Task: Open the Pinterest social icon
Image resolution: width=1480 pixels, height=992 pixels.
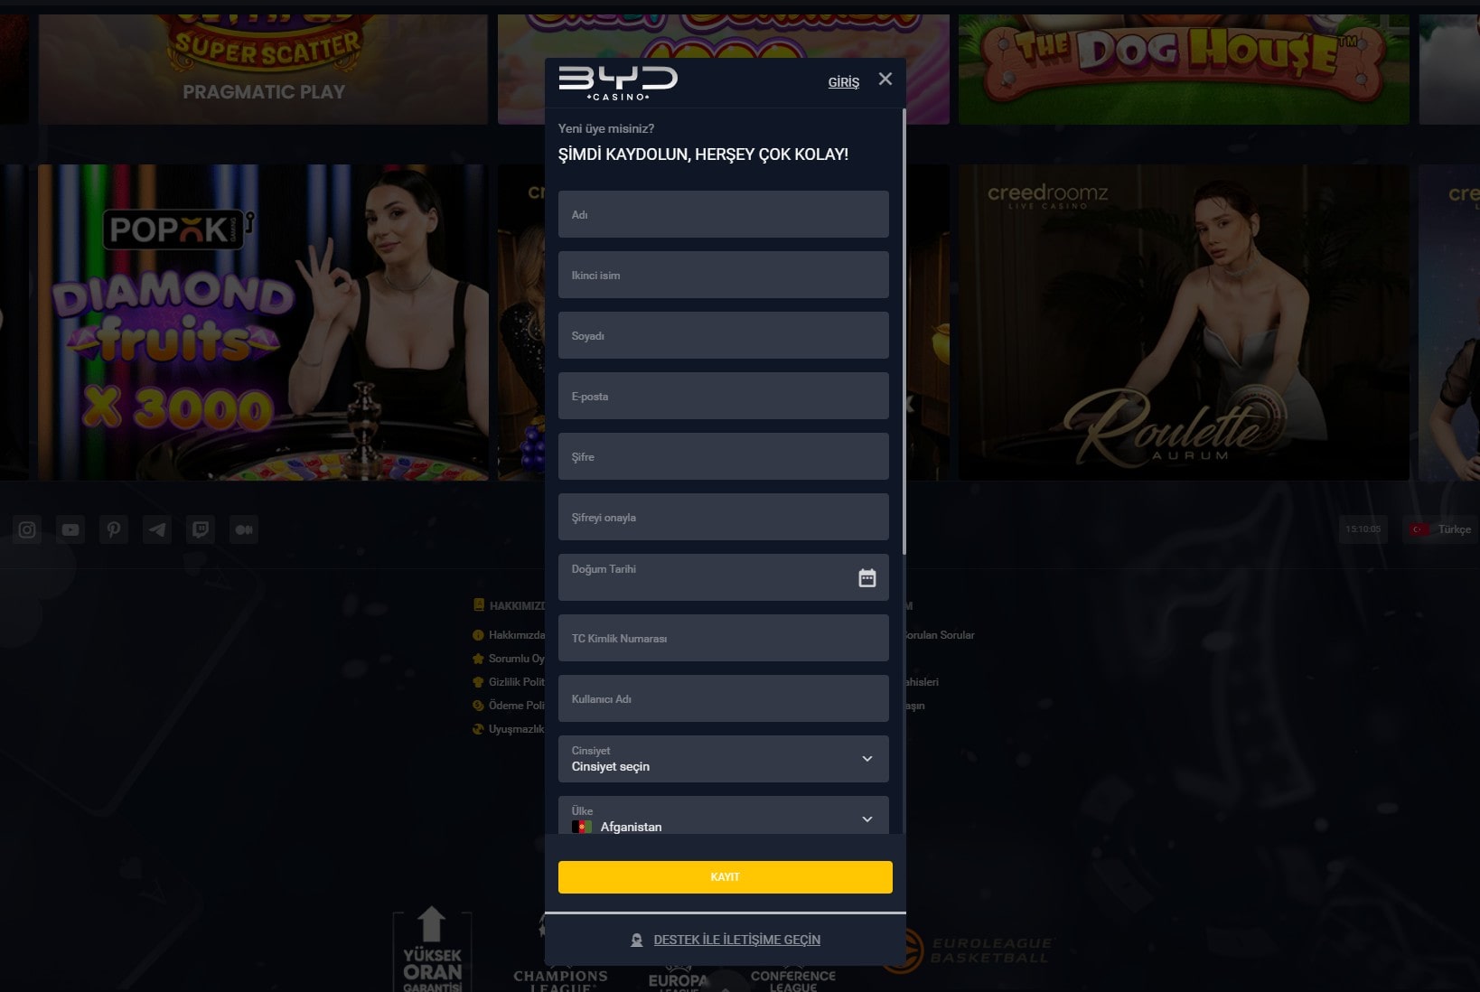Action: tap(114, 529)
